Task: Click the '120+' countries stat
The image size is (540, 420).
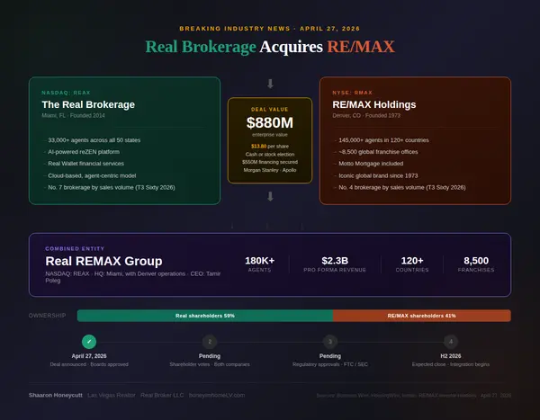Action: 412,261
